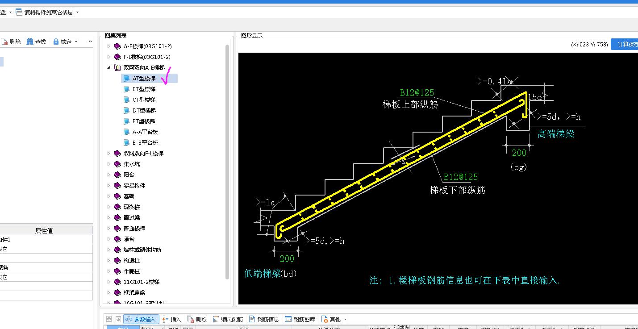Click the page icon next to BT型楼梯
Screen dimensions: 638x329
point(126,89)
